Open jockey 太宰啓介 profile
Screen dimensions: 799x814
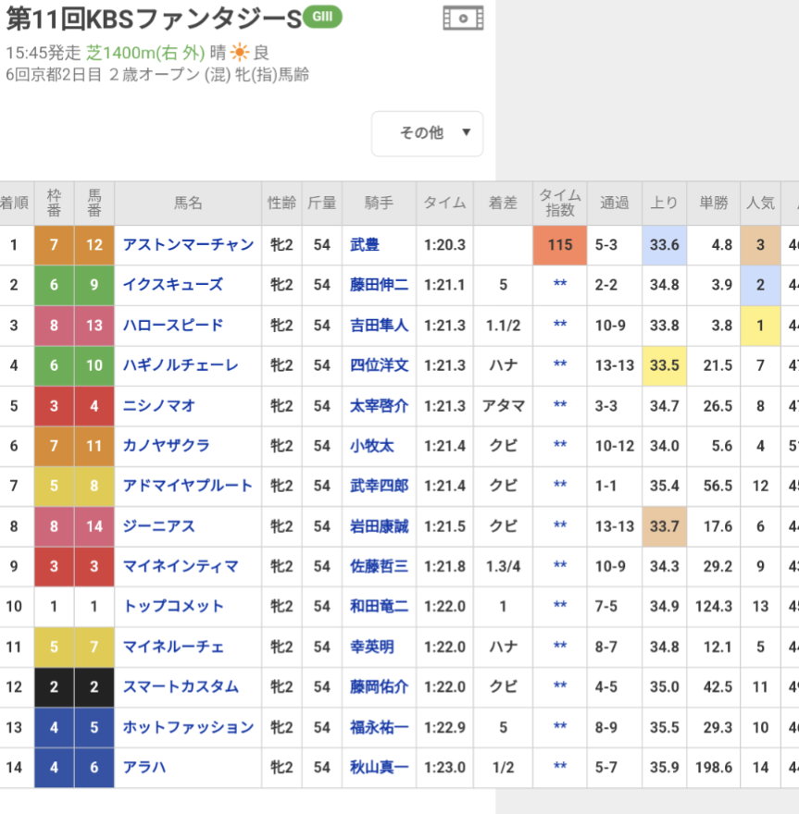coord(379,405)
